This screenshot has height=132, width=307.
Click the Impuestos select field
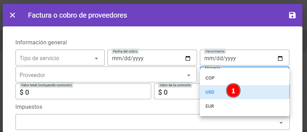(153, 122)
